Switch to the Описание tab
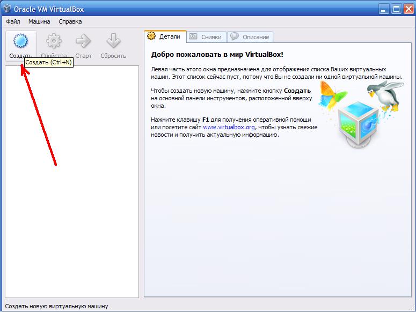 click(x=250, y=37)
